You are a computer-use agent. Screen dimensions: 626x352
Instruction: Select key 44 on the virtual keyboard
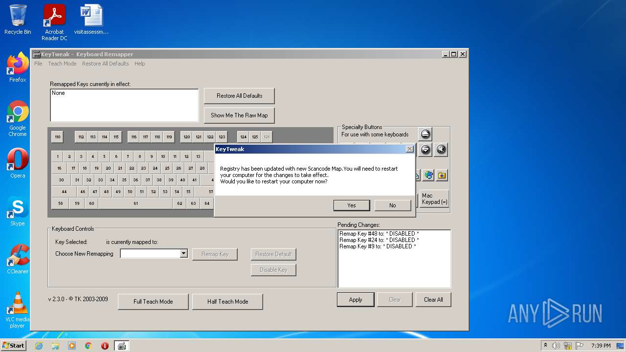click(x=64, y=192)
